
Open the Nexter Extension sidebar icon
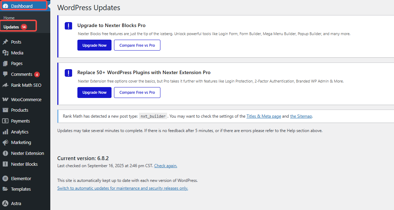click(5, 153)
